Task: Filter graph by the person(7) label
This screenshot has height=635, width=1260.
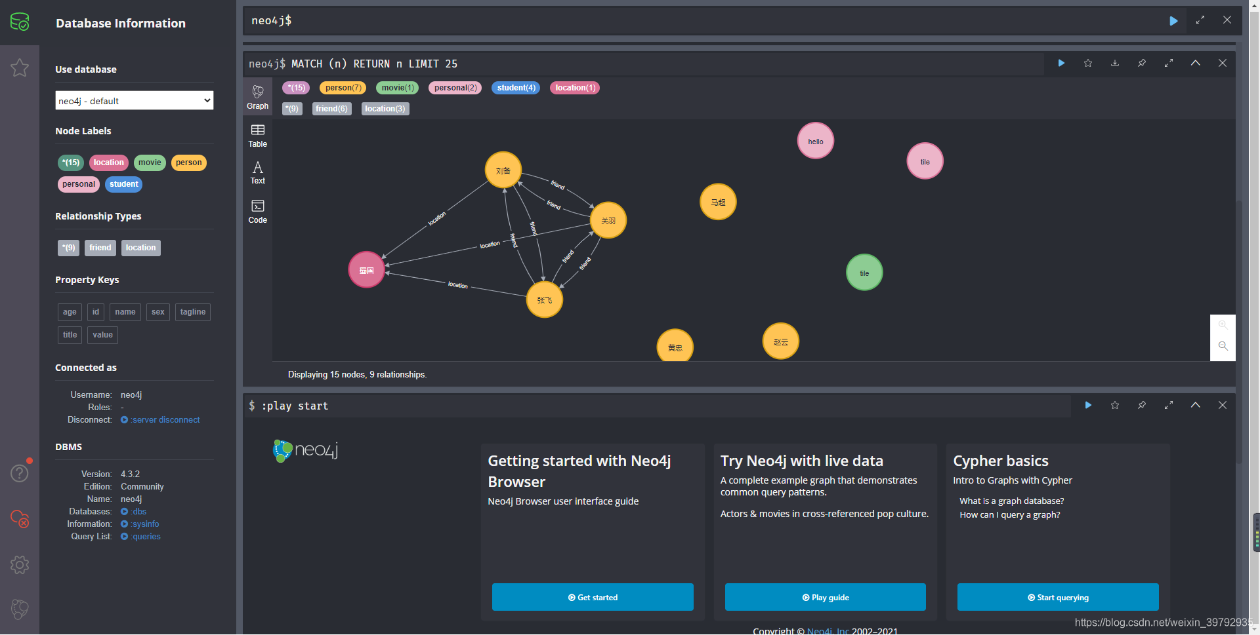Action: [342, 87]
